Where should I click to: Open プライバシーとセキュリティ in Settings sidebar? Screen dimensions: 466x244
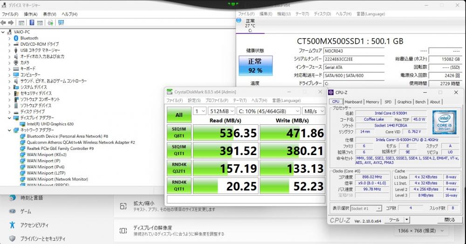42,238
